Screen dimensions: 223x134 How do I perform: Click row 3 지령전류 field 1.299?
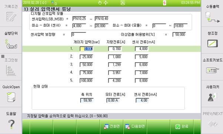[x=115, y=65]
